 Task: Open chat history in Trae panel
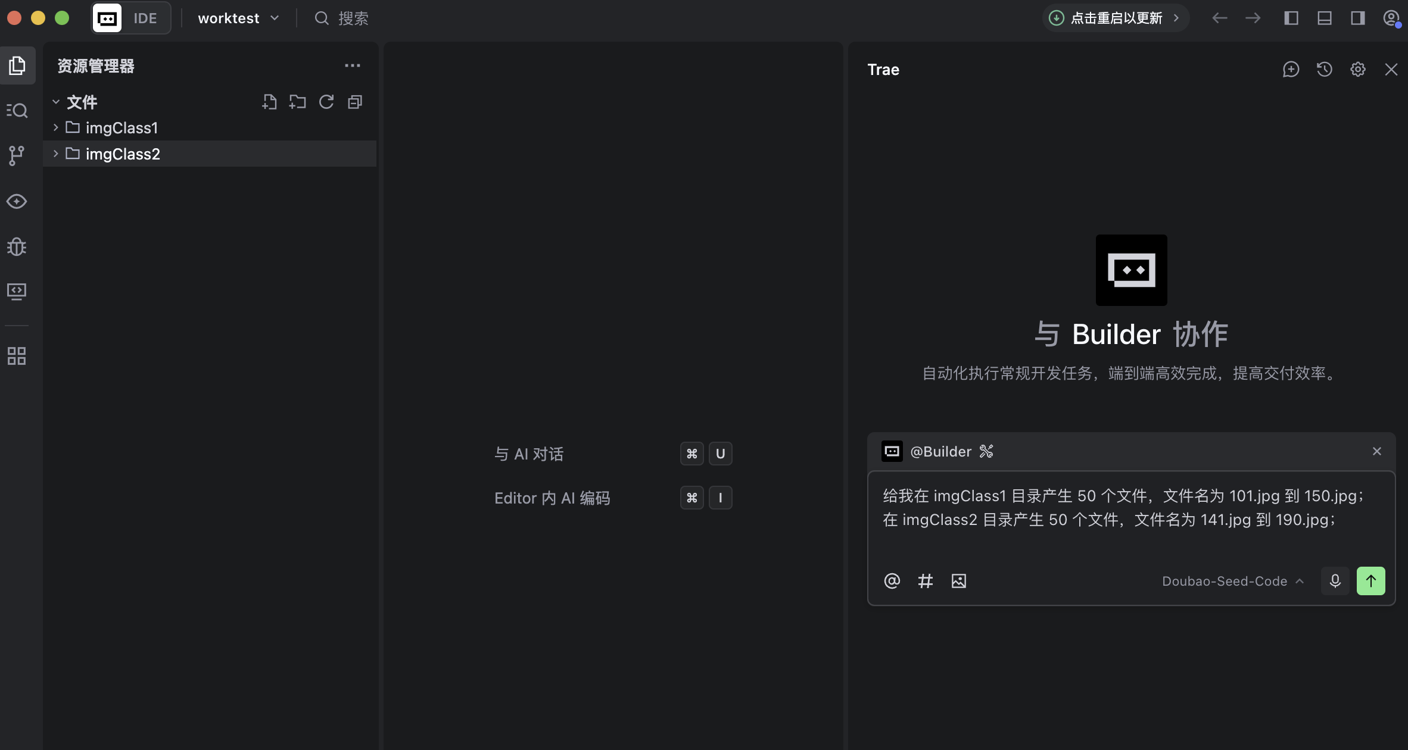coord(1324,70)
